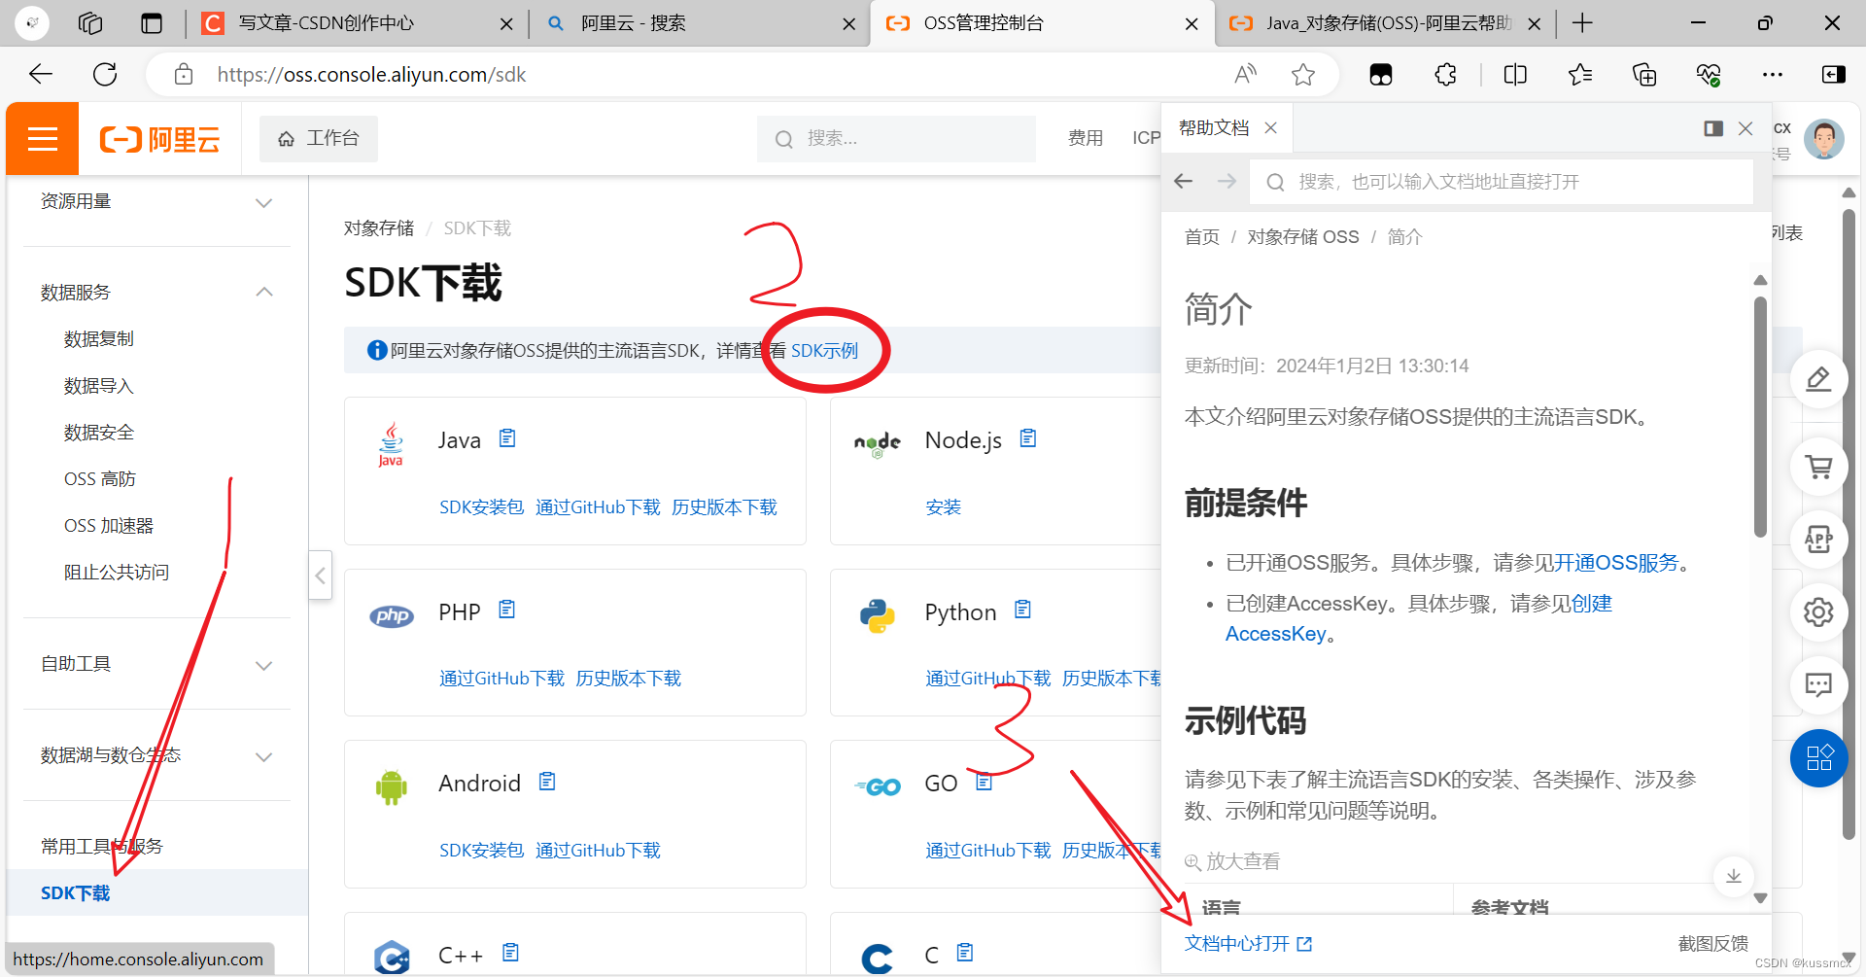Viewport: 1866px width, 977px height.
Task: Click the blue apps grid floating button
Action: tap(1818, 758)
